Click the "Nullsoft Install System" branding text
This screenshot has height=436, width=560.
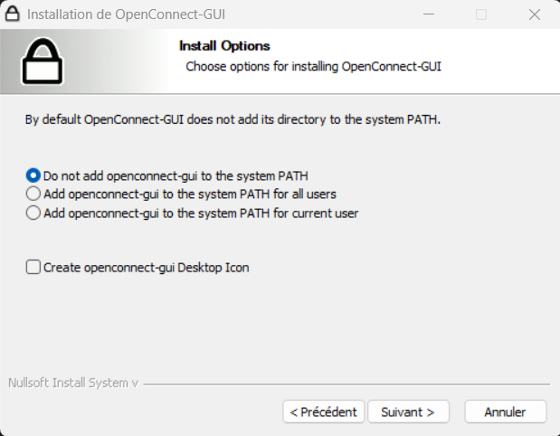tap(72, 383)
